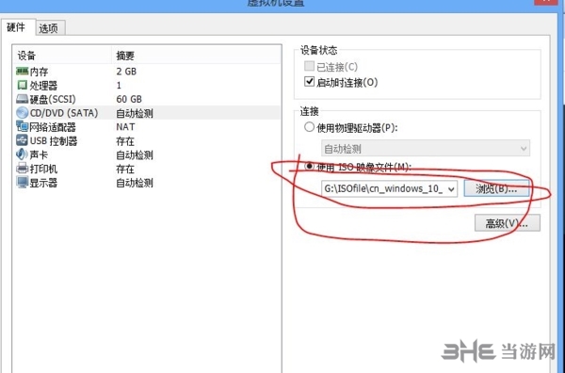Click the 摘要 column header
Screen dimensions: 565x373
(x=125, y=56)
